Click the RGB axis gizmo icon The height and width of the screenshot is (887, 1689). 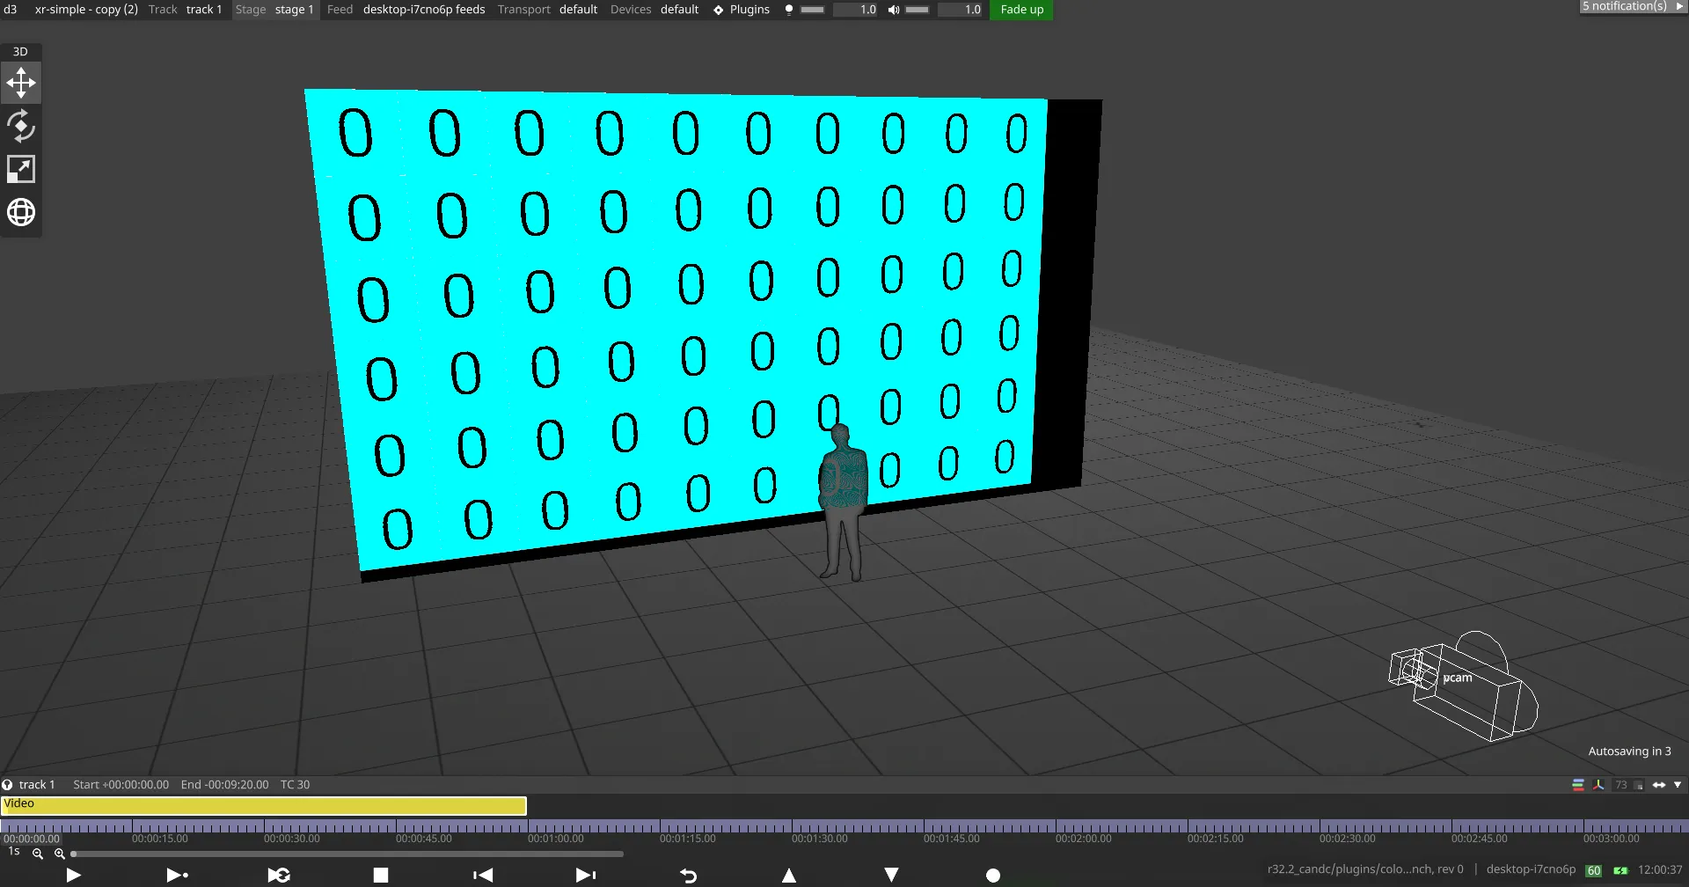point(1598,784)
